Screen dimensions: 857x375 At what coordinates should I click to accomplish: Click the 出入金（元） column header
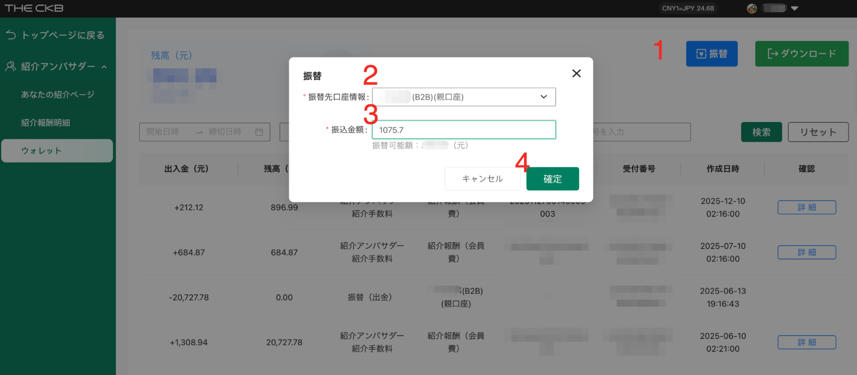[186, 169]
